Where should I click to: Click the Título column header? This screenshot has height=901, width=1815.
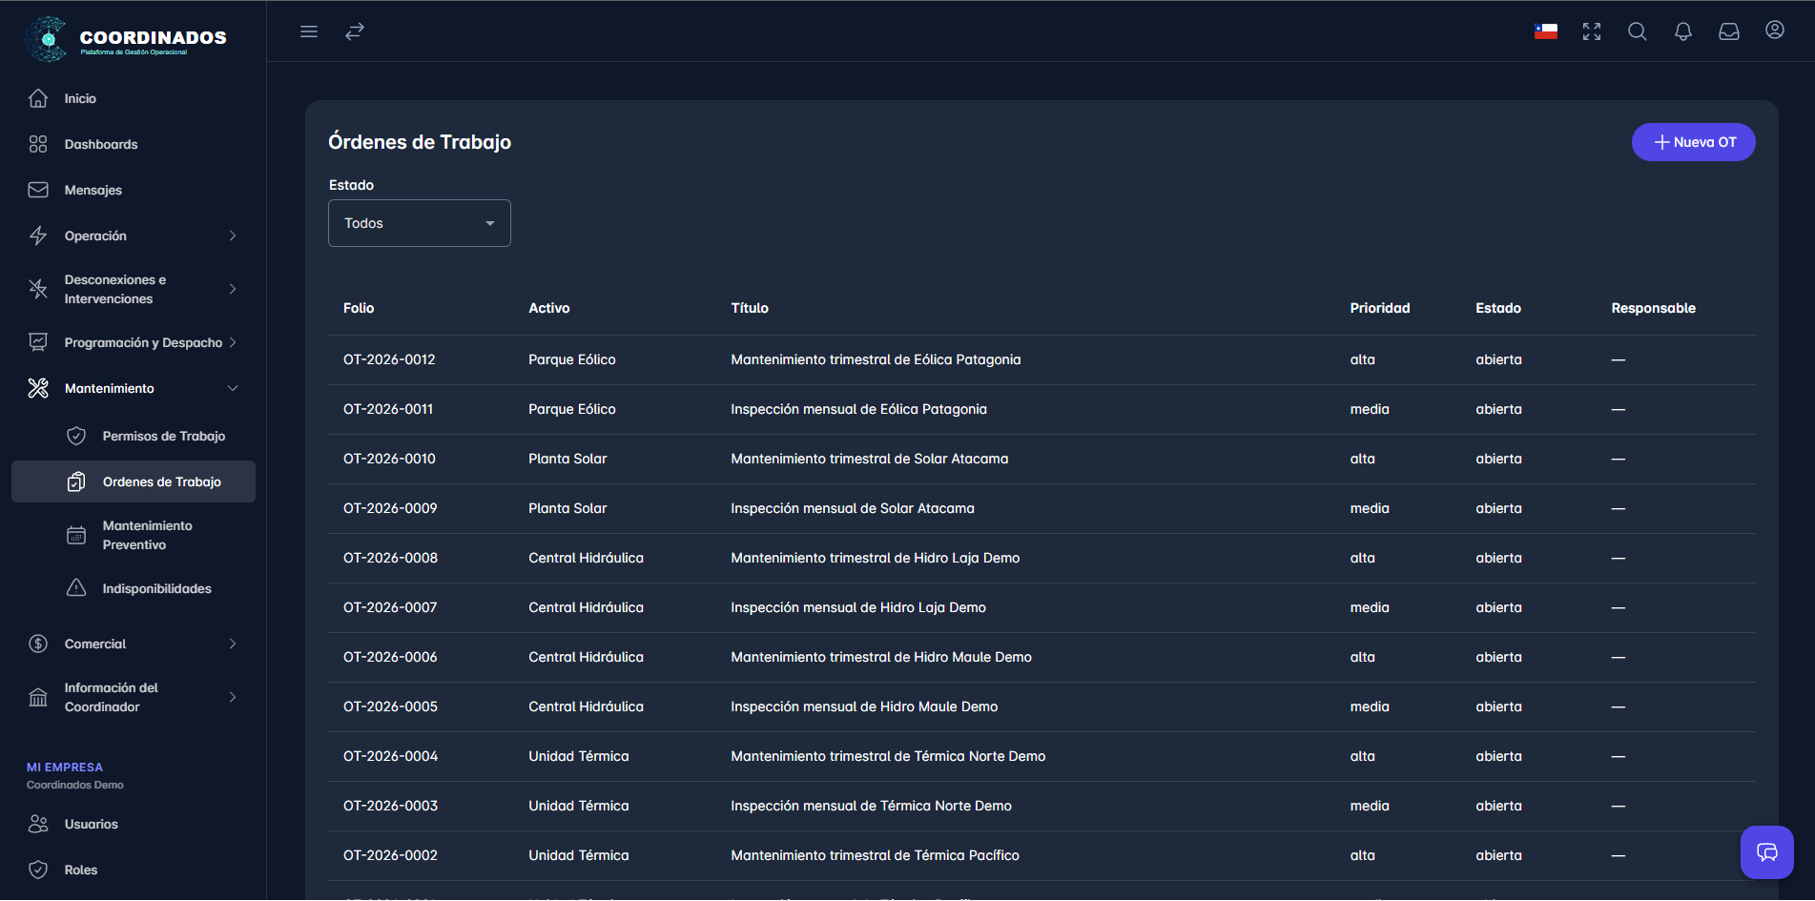pyautogui.click(x=750, y=308)
